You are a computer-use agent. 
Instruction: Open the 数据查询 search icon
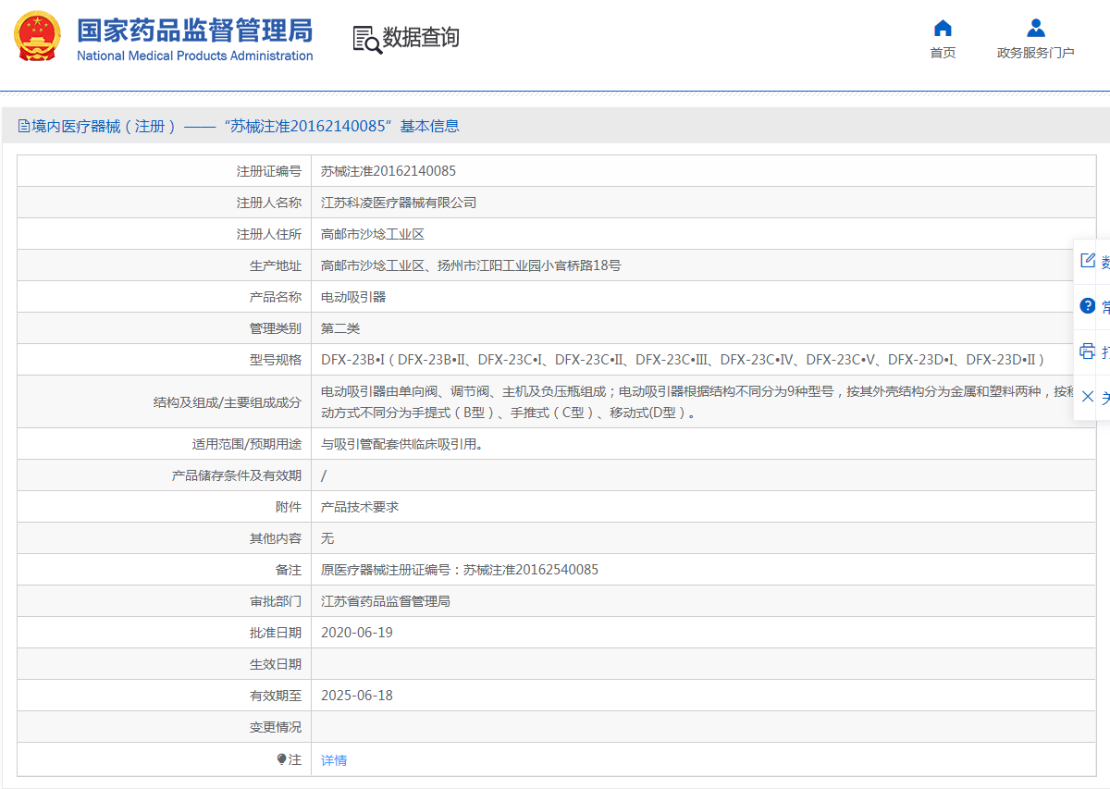coord(367,40)
